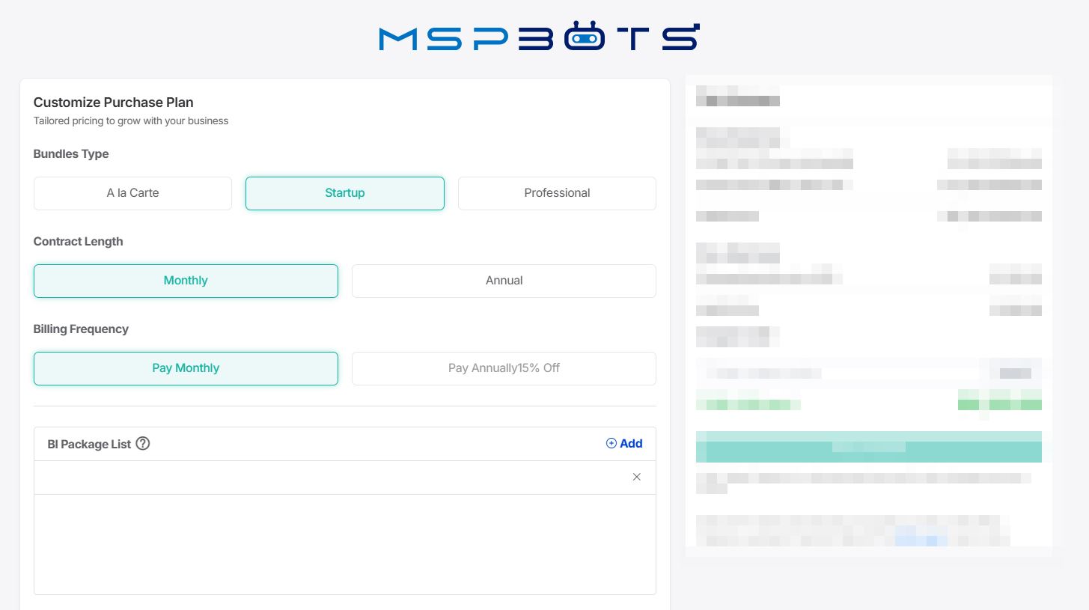Open the BI Package List help tooltip icon

coord(143,444)
